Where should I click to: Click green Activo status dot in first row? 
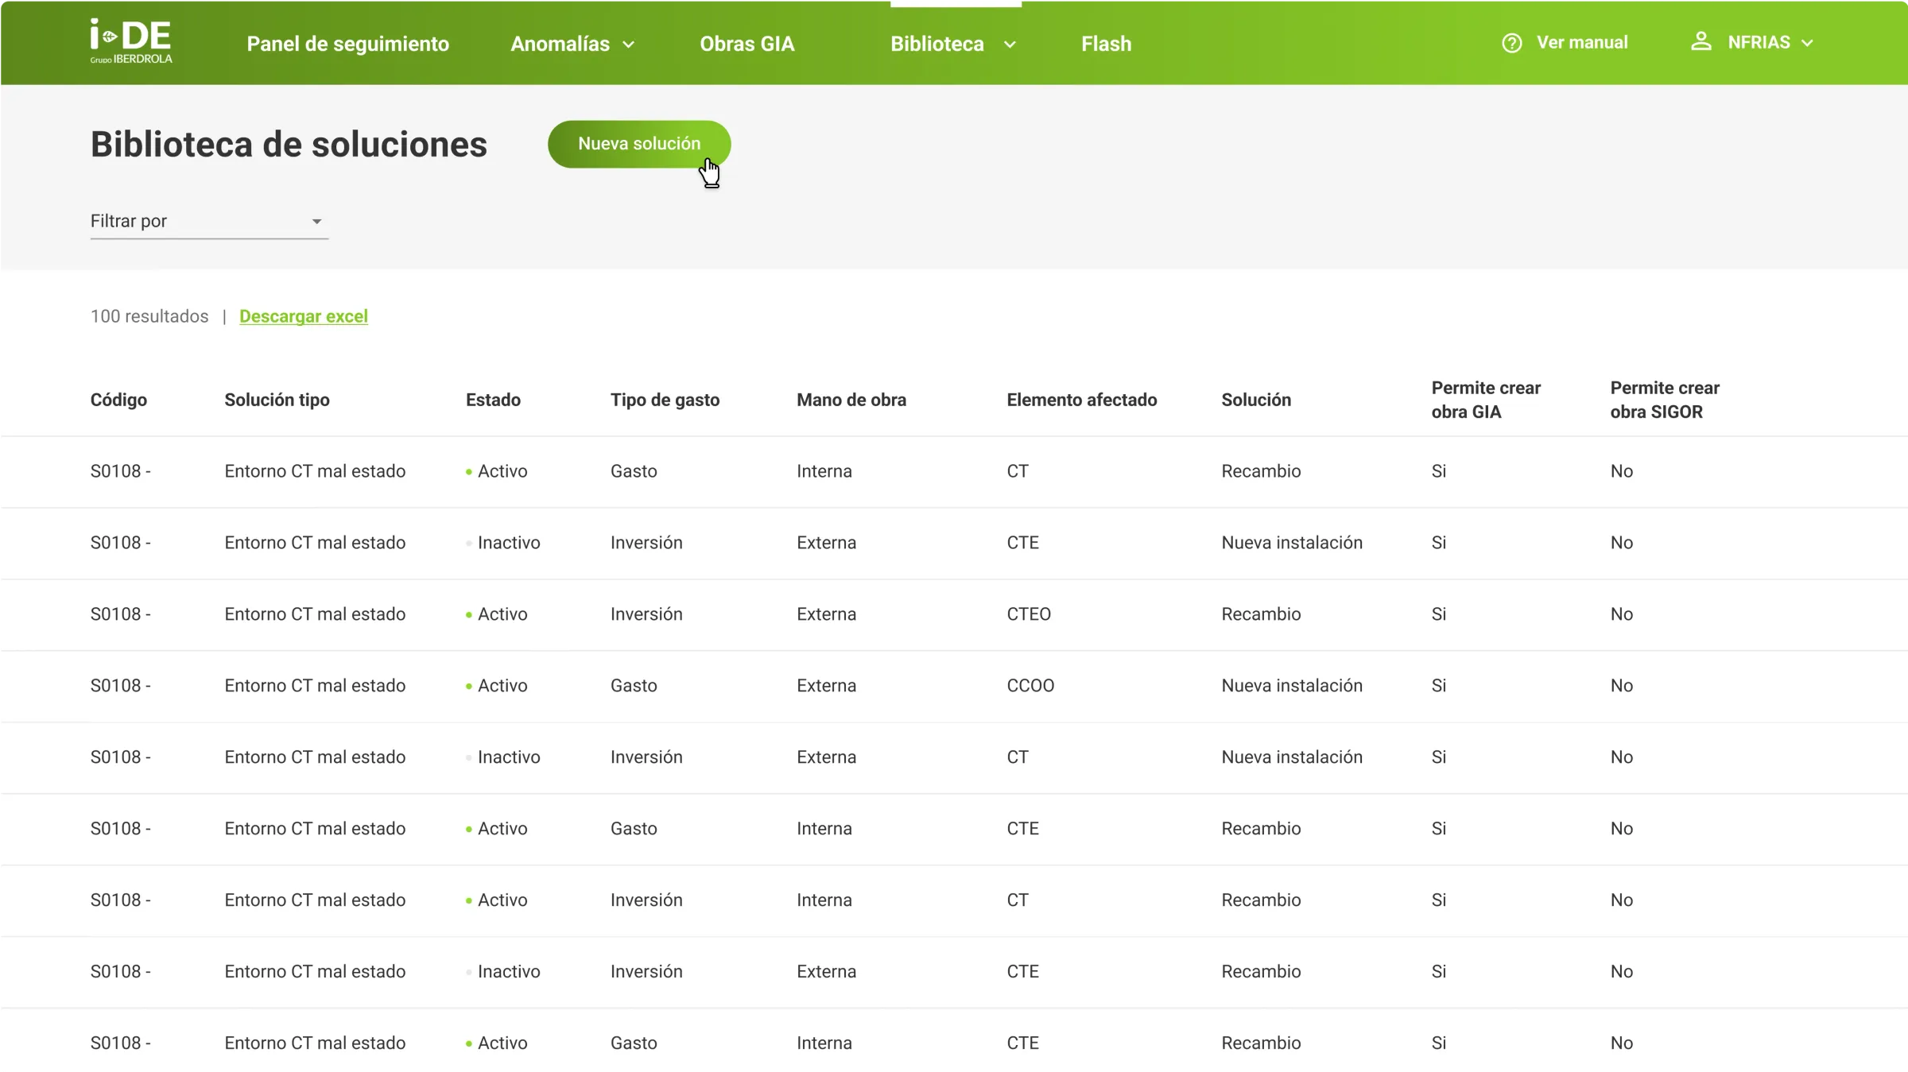coord(468,472)
